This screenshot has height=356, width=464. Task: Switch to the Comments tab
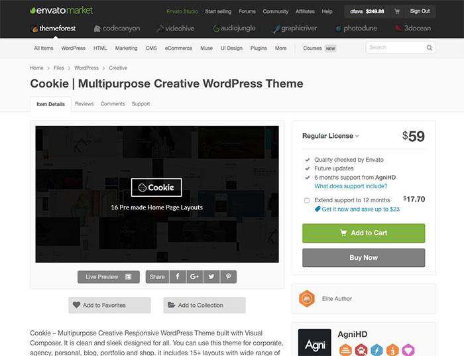point(113,104)
